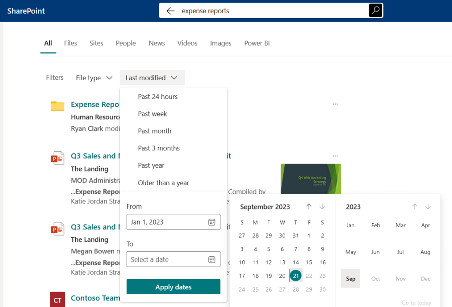Screen dimensions: 452x307
Task: Choose Jul in the month picker
Action: pyautogui.click(x=401, y=252)
